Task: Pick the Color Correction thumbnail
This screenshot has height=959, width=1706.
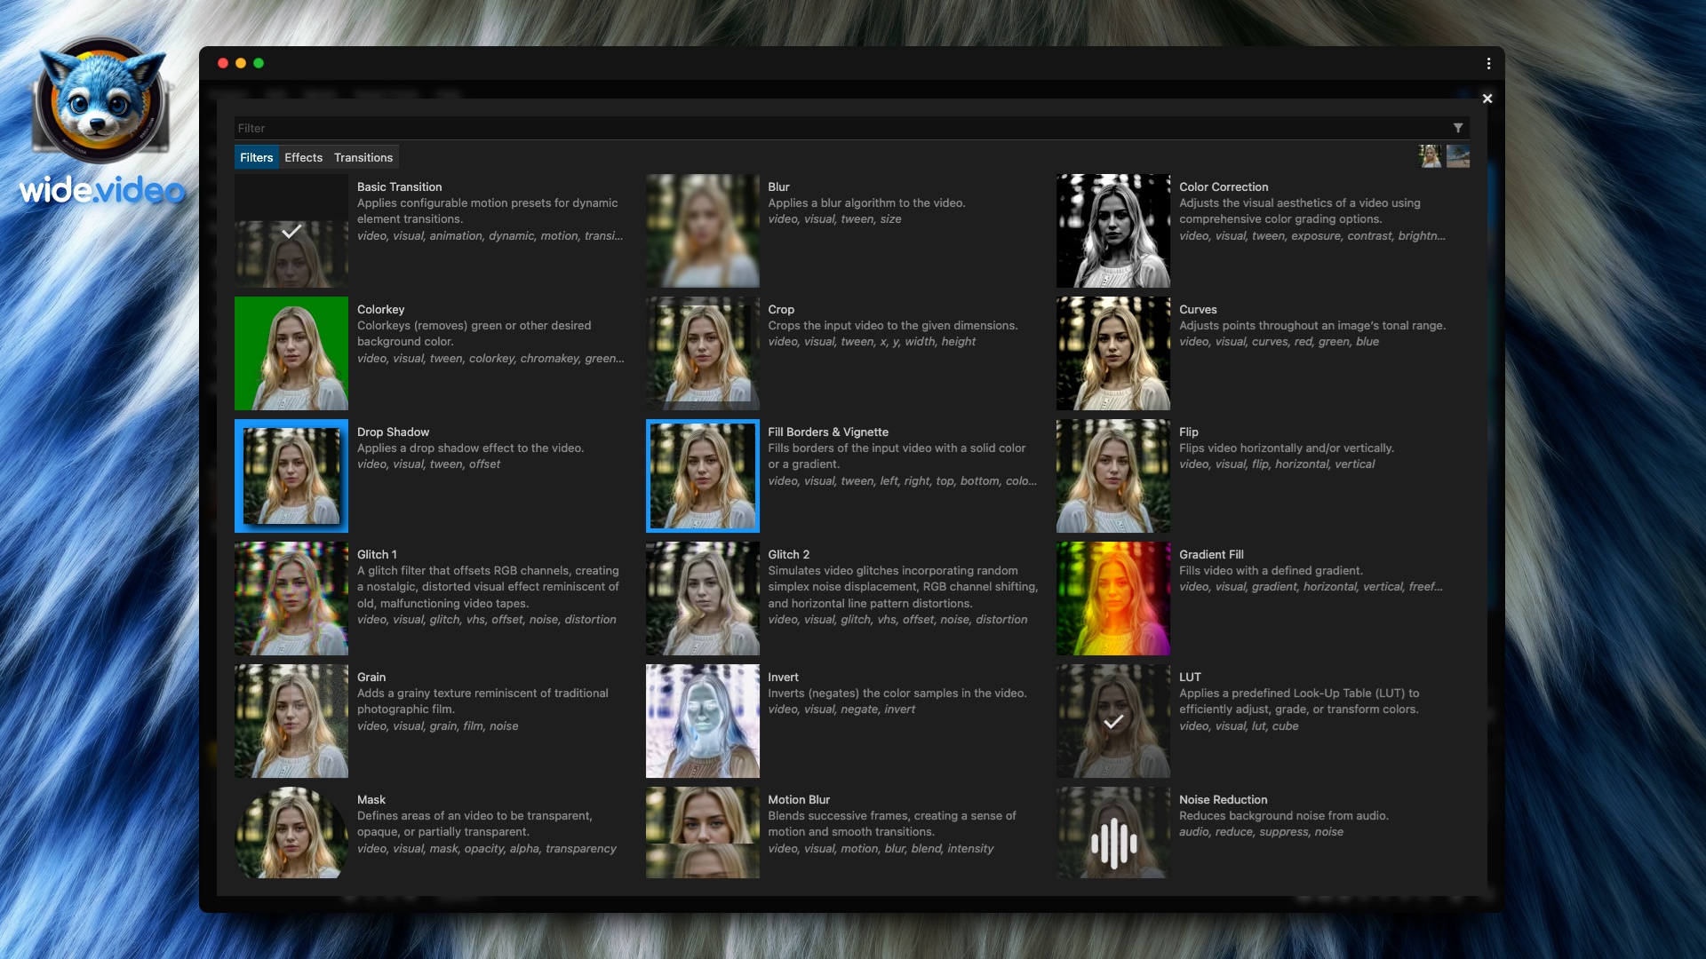Action: pyautogui.click(x=1113, y=231)
